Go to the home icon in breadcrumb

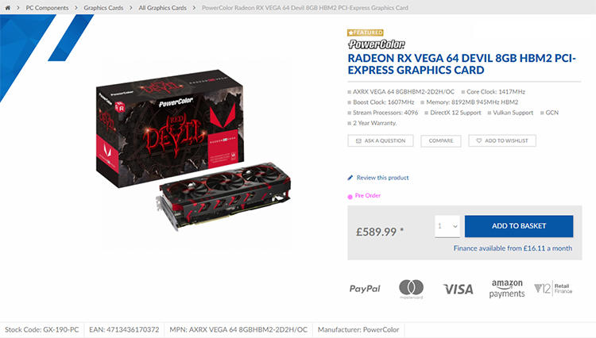point(7,8)
